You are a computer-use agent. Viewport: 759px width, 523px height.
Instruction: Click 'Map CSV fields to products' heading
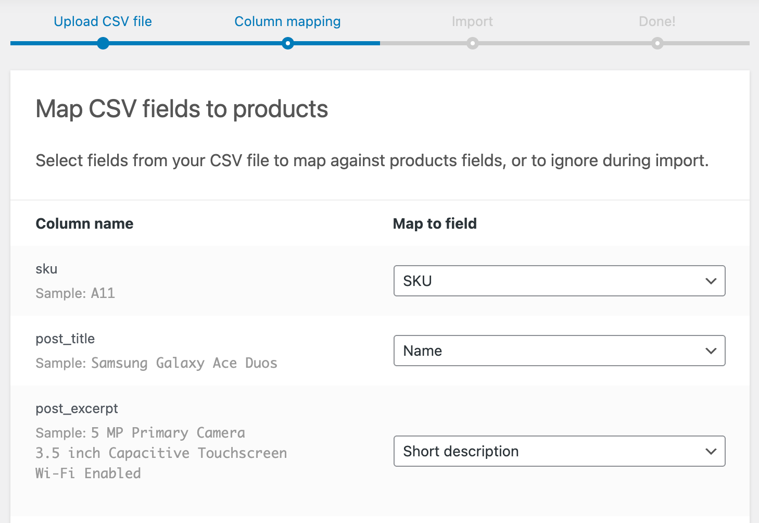pos(182,109)
